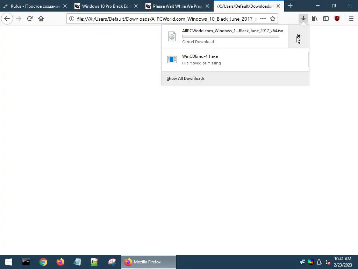The height and width of the screenshot is (269, 358).
Task: Open the uBlock Origin shield extension
Action: pos(337,19)
